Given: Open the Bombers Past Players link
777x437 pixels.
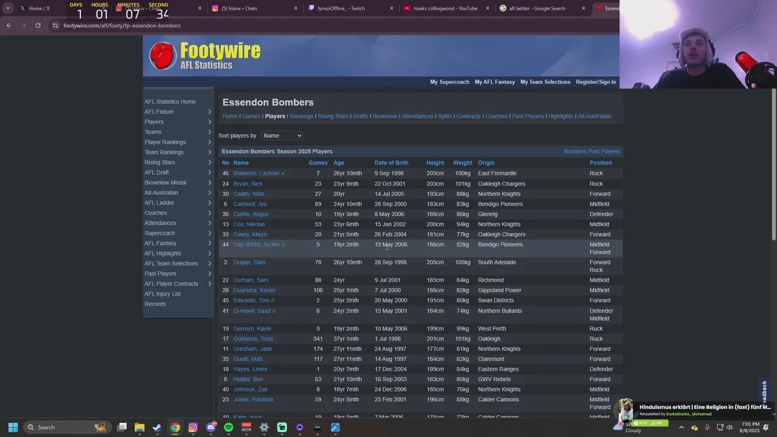Looking at the screenshot, I should (x=592, y=151).
